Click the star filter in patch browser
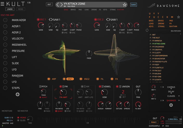The width and height of the screenshot is (183, 128). [x=178, y=17]
